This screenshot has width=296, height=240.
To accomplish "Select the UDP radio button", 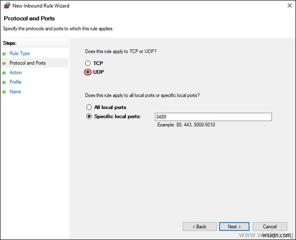I will [88, 72].
